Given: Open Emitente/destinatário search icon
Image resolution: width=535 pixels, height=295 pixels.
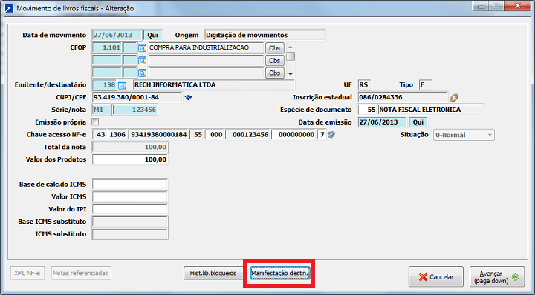Looking at the screenshot, I should click(x=122, y=85).
